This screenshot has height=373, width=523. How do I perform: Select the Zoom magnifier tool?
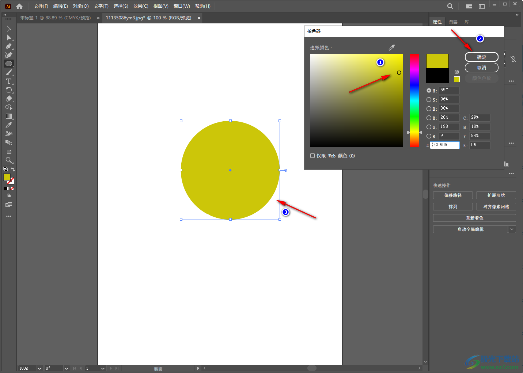(x=9, y=160)
